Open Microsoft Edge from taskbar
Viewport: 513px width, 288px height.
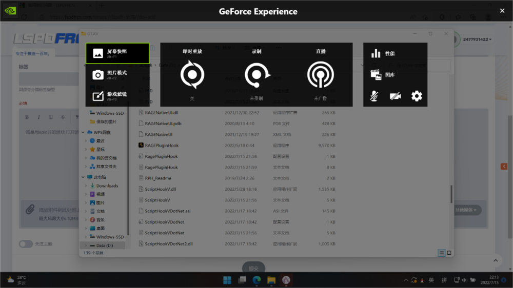257,280
